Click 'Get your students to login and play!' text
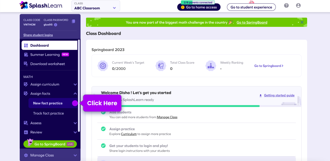This screenshot has height=161, width=330. [x=139, y=146]
